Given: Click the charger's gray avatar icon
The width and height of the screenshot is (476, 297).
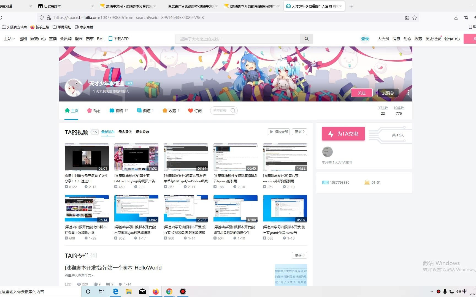Looking at the screenshot, I should [x=327, y=152].
